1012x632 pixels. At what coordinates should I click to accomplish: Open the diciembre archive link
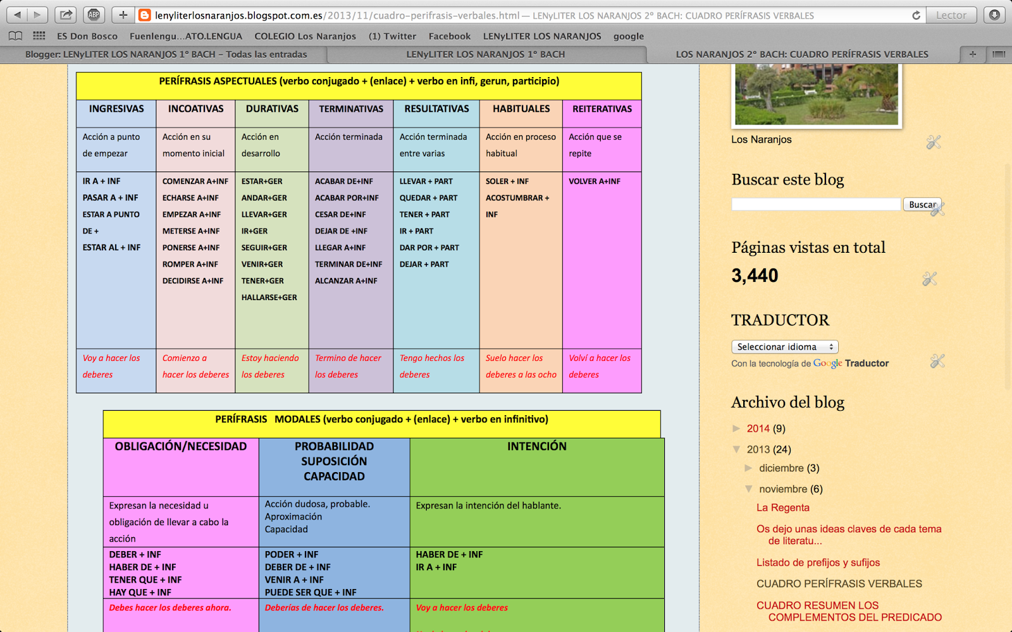(781, 468)
